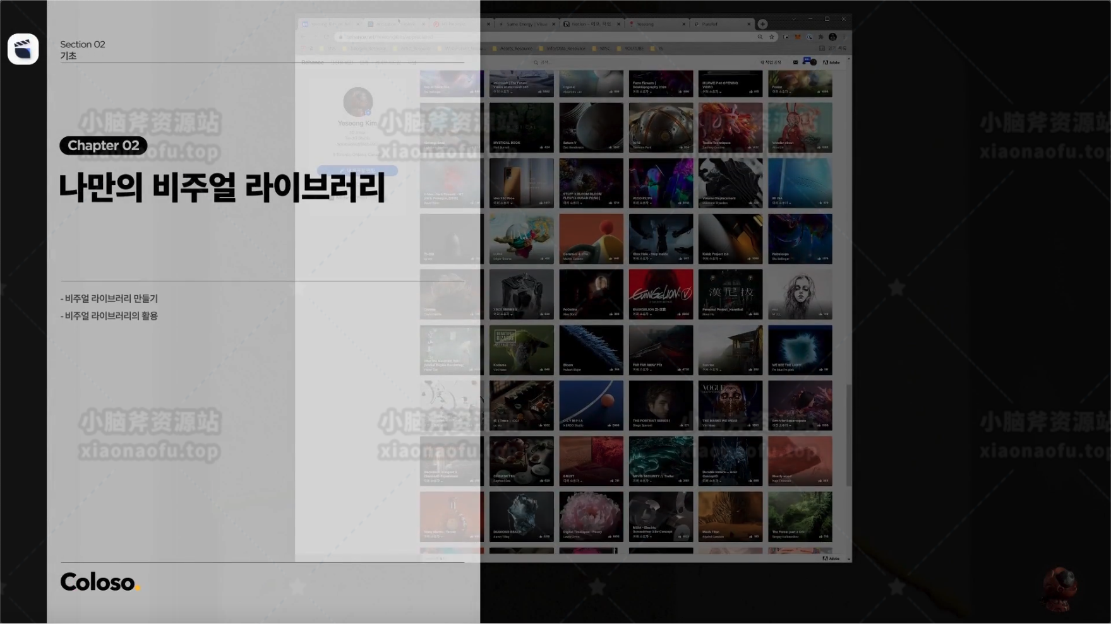Open the Assets_Resource bookmarks folder
Viewport: 1111px width, 624px height.
515,49
